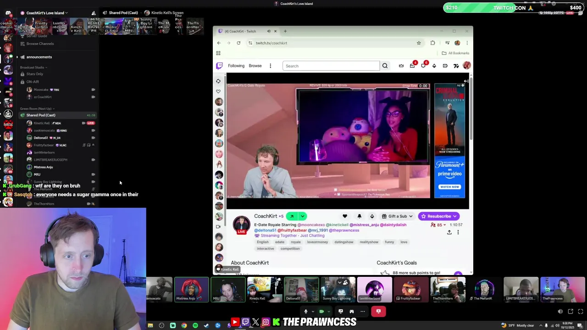The height and width of the screenshot is (330, 587).
Task: Open the @mooncakexo link
Action: point(311,225)
